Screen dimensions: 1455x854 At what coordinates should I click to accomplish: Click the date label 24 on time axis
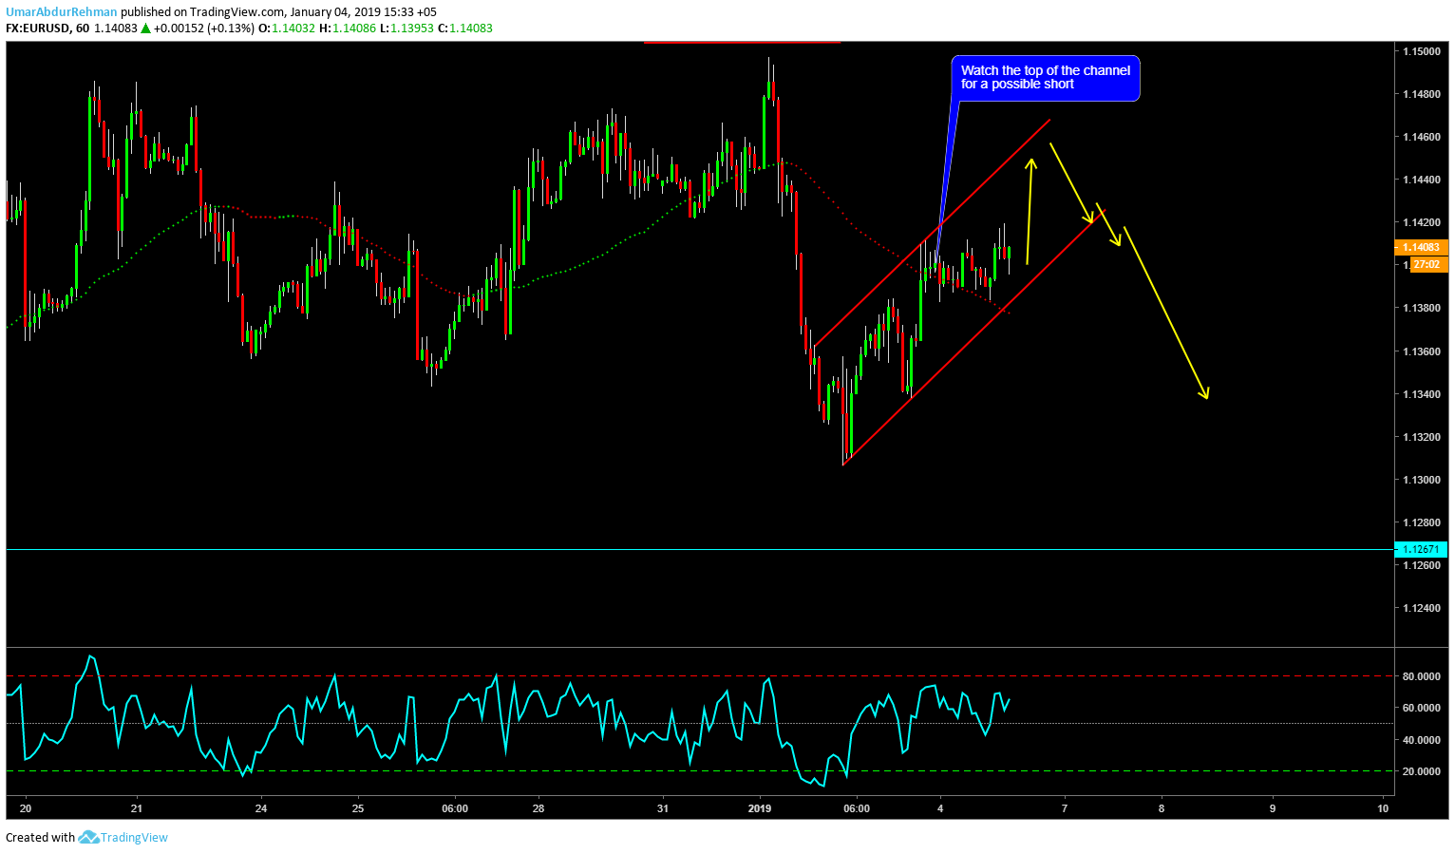tap(261, 808)
